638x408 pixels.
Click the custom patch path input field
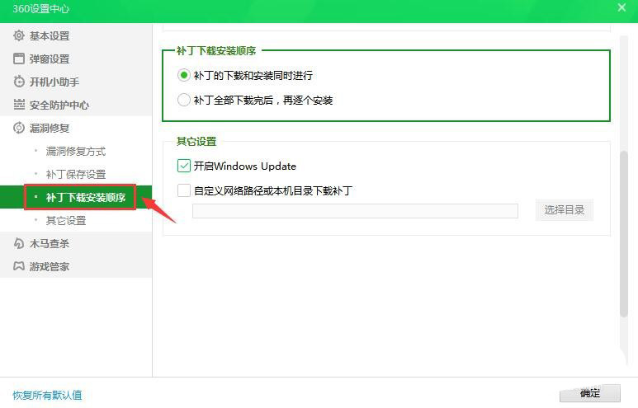[x=355, y=211]
